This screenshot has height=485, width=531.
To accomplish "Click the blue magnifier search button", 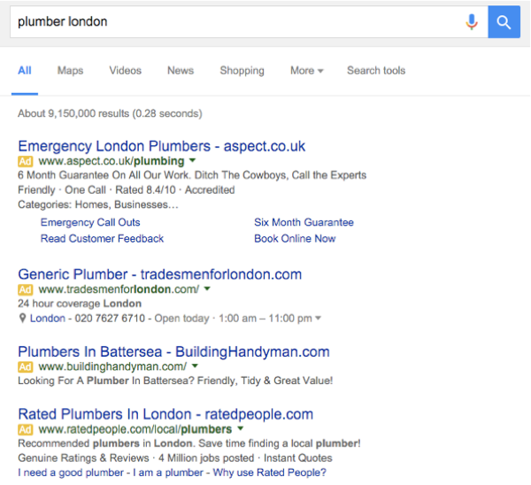I will pos(504,22).
